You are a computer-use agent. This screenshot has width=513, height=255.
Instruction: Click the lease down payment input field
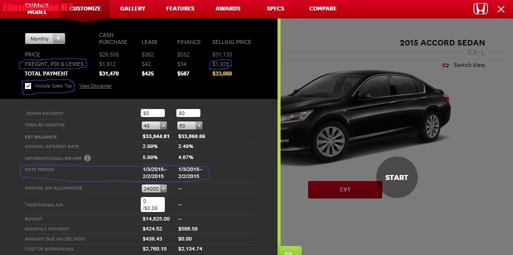153,113
